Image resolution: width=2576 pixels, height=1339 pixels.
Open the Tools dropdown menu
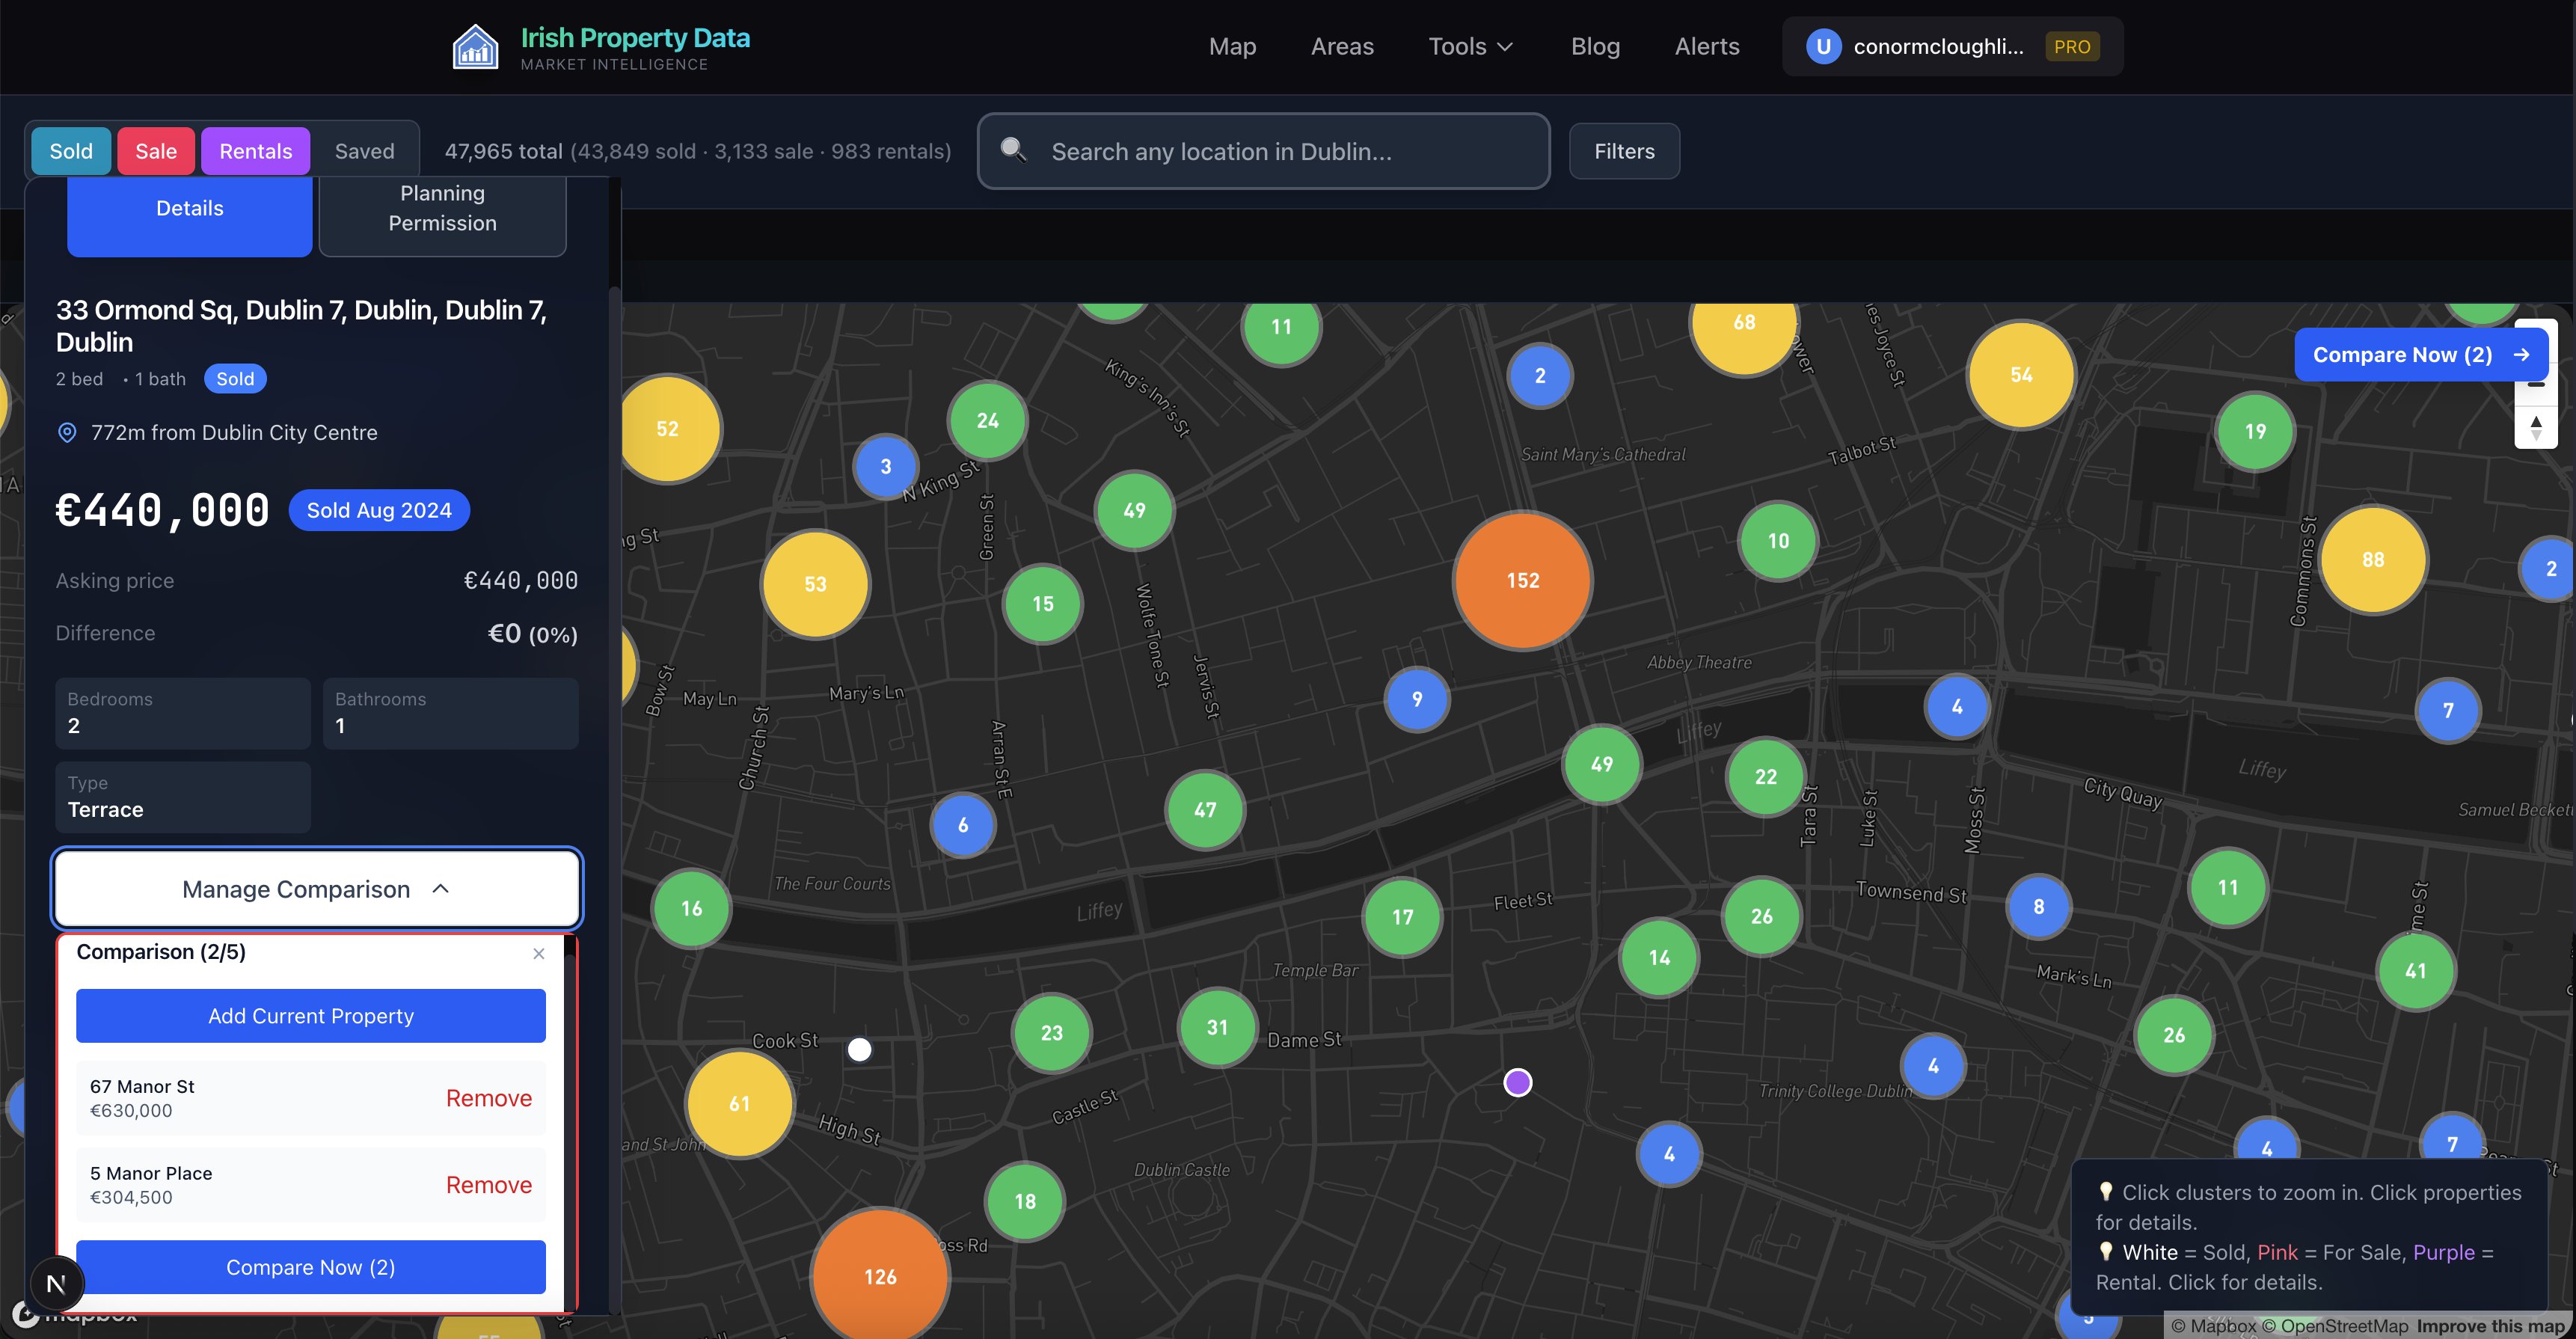(x=1470, y=47)
